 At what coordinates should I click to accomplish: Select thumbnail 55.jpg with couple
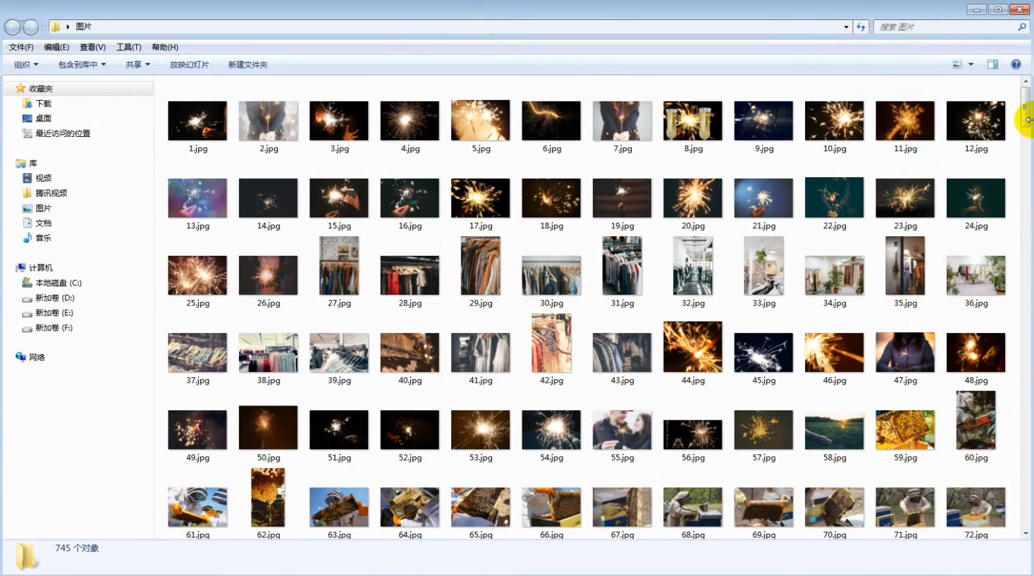pyautogui.click(x=622, y=430)
